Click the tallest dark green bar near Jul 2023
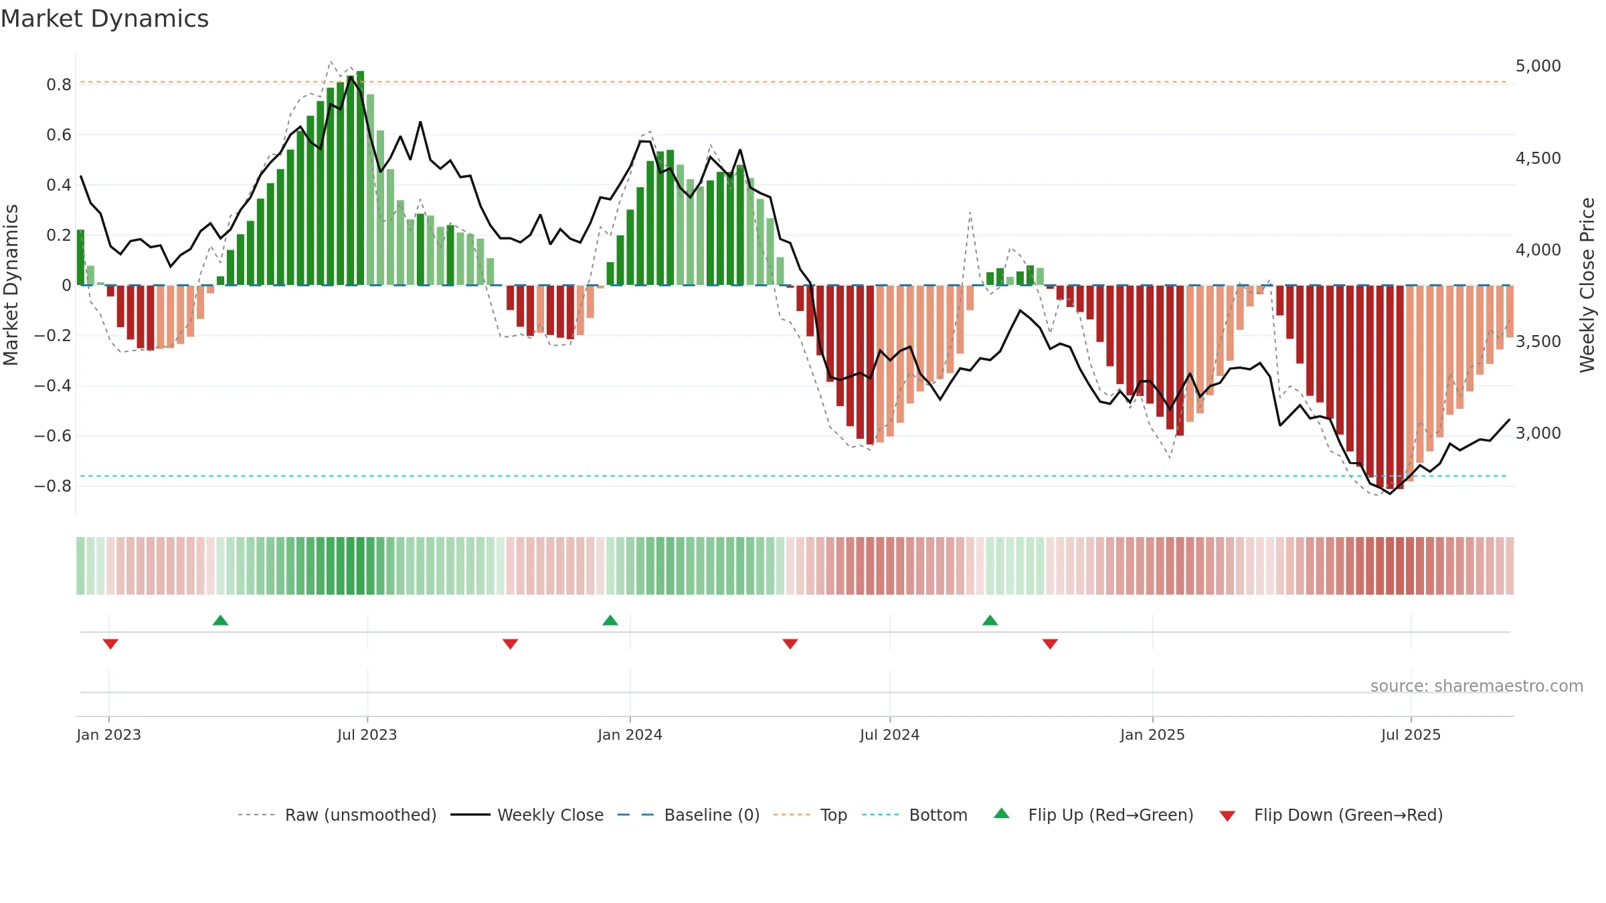1606x903 pixels. point(360,178)
